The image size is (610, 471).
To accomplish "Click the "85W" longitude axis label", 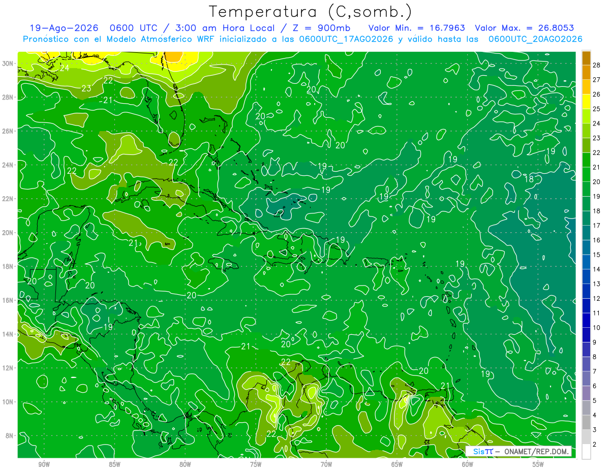I will pyautogui.click(x=114, y=464).
